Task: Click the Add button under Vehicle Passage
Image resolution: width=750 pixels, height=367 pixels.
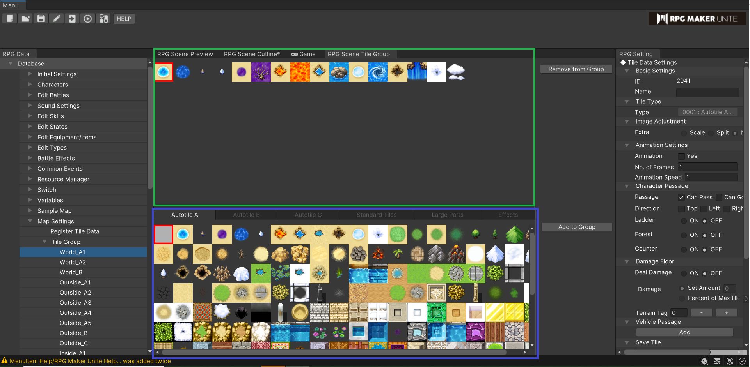Action: (x=684, y=332)
